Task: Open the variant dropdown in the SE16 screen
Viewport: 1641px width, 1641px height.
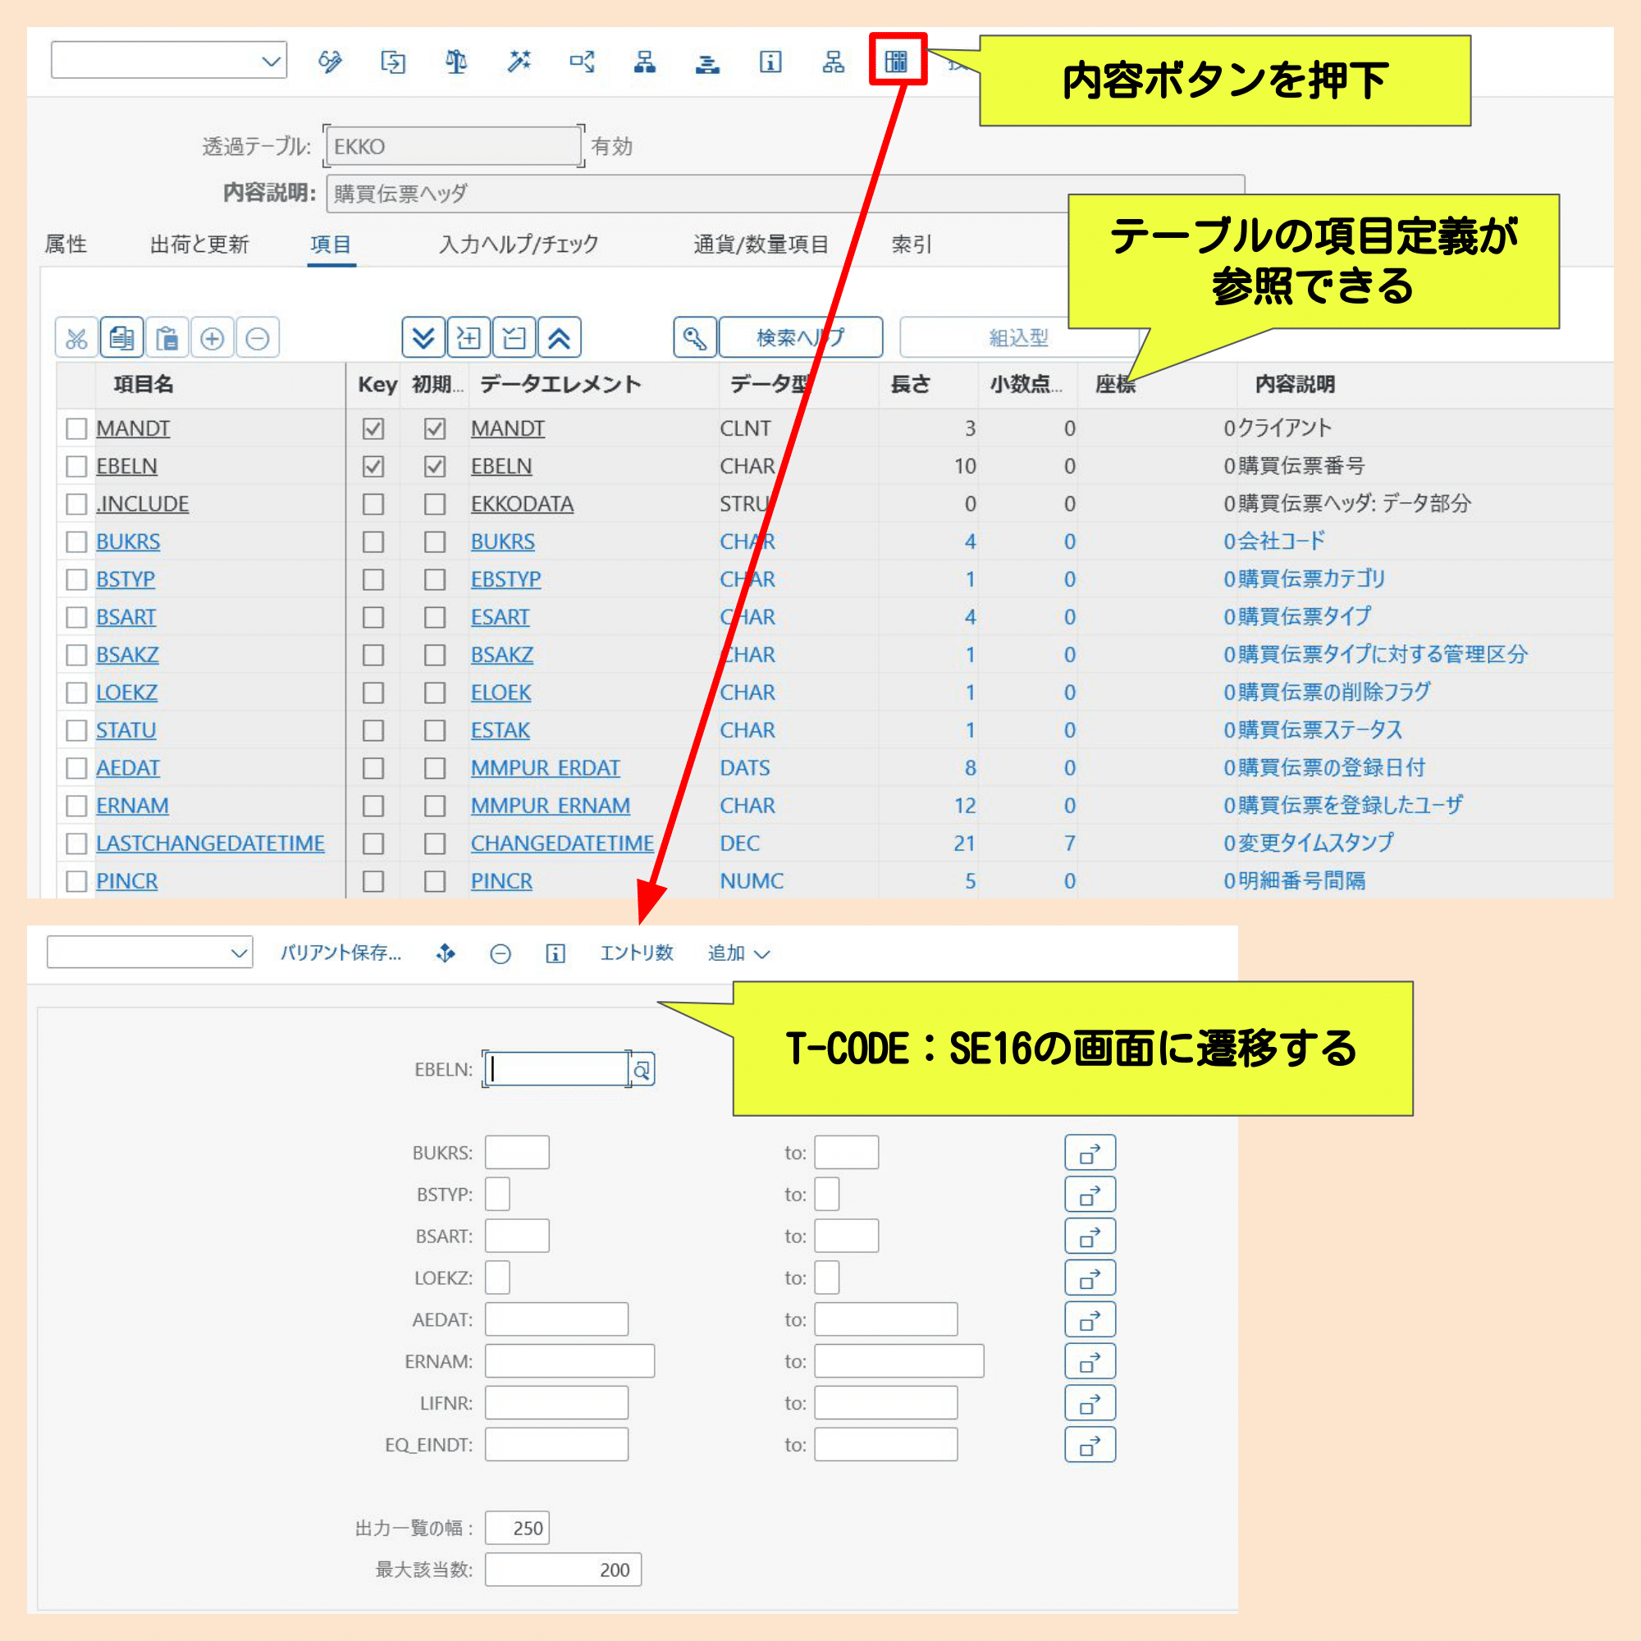Action: pyautogui.click(x=149, y=953)
